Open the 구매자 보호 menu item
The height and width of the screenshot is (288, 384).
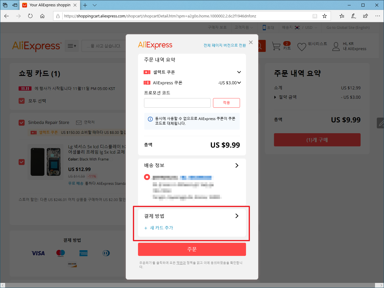point(217,27)
